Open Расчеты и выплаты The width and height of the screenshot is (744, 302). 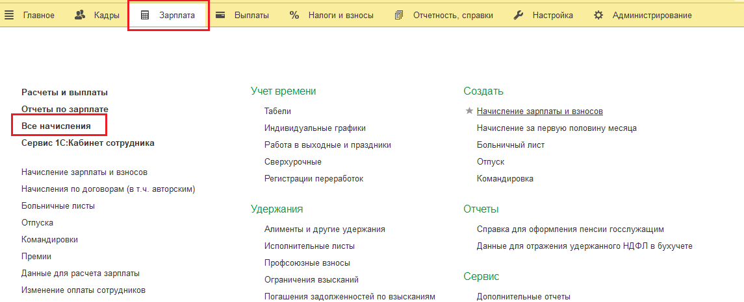click(64, 92)
